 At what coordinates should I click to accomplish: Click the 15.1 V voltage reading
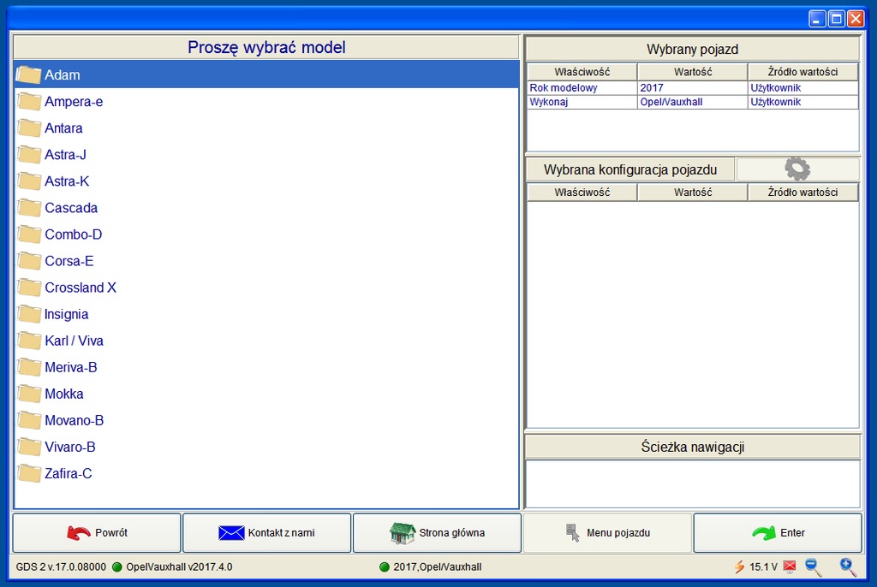click(763, 566)
